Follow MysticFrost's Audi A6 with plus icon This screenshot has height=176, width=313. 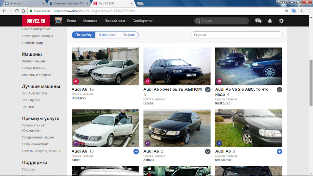coord(279,152)
